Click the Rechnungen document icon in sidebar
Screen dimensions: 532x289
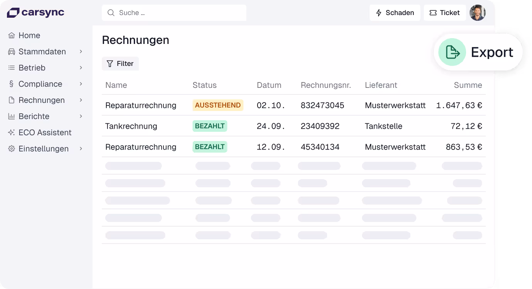click(x=12, y=100)
